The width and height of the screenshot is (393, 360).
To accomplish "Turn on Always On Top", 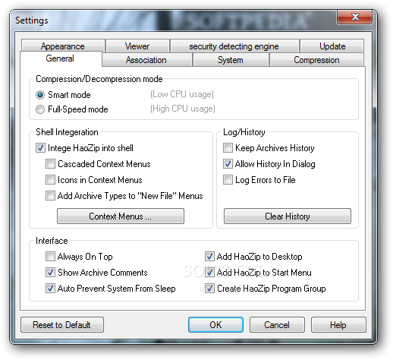I will point(50,257).
